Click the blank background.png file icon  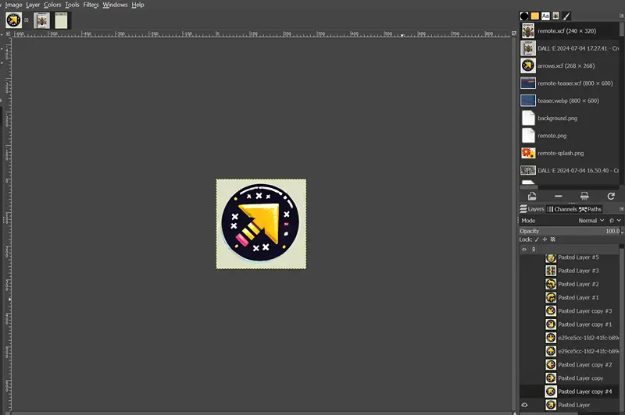coord(528,119)
